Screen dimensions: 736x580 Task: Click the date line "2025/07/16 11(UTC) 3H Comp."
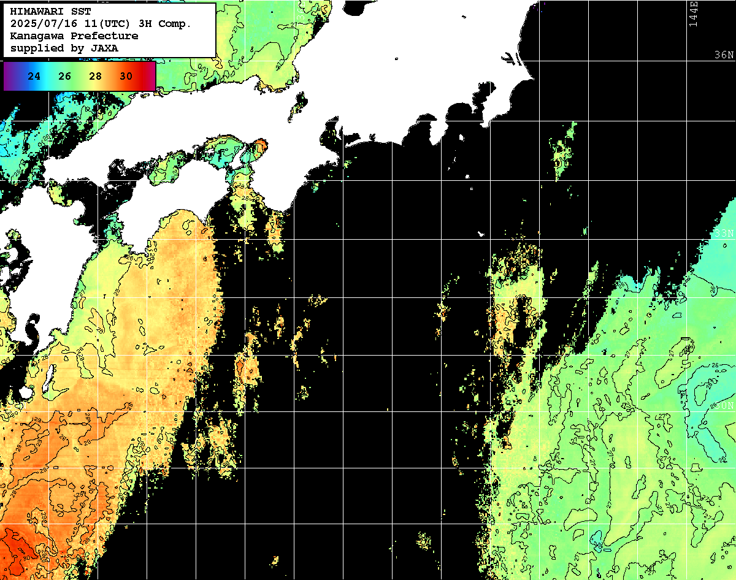click(101, 24)
